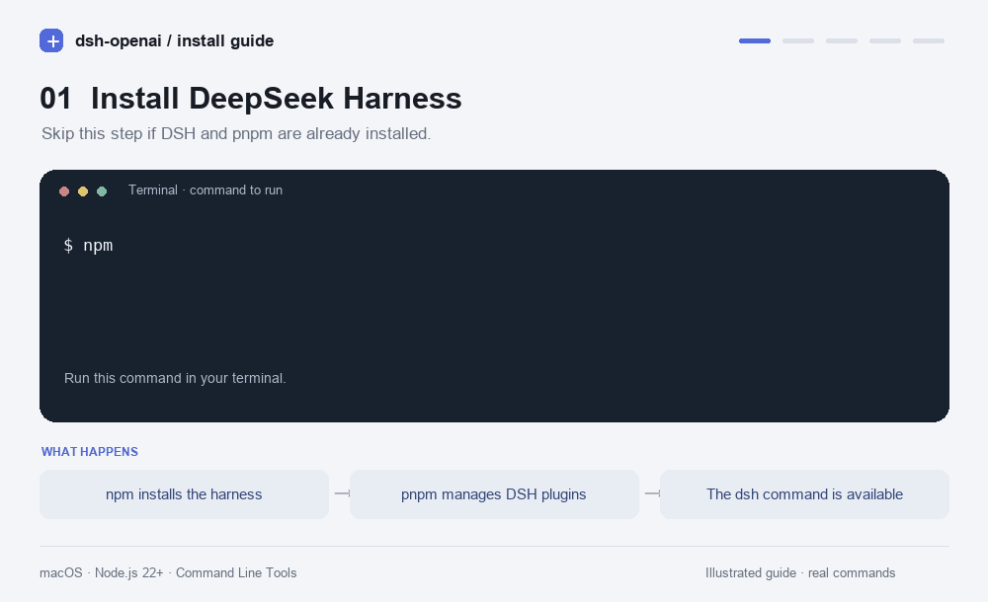This screenshot has height=602, width=988.
Task: Jump to the fifth progress step indicator
Action: click(929, 40)
